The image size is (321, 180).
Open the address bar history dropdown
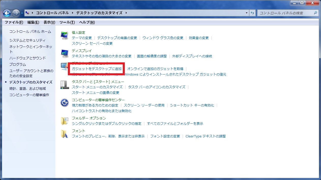pyautogui.click(x=247, y=13)
